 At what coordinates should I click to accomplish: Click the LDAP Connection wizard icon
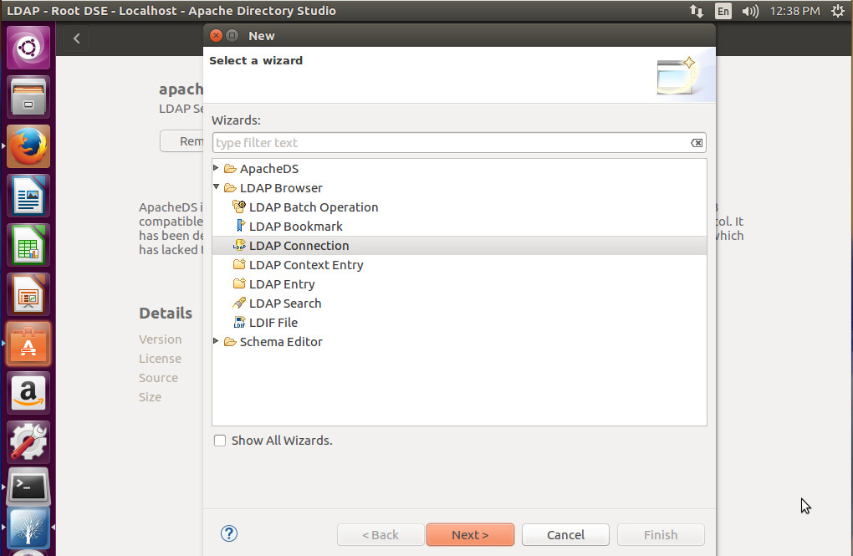[x=240, y=245]
